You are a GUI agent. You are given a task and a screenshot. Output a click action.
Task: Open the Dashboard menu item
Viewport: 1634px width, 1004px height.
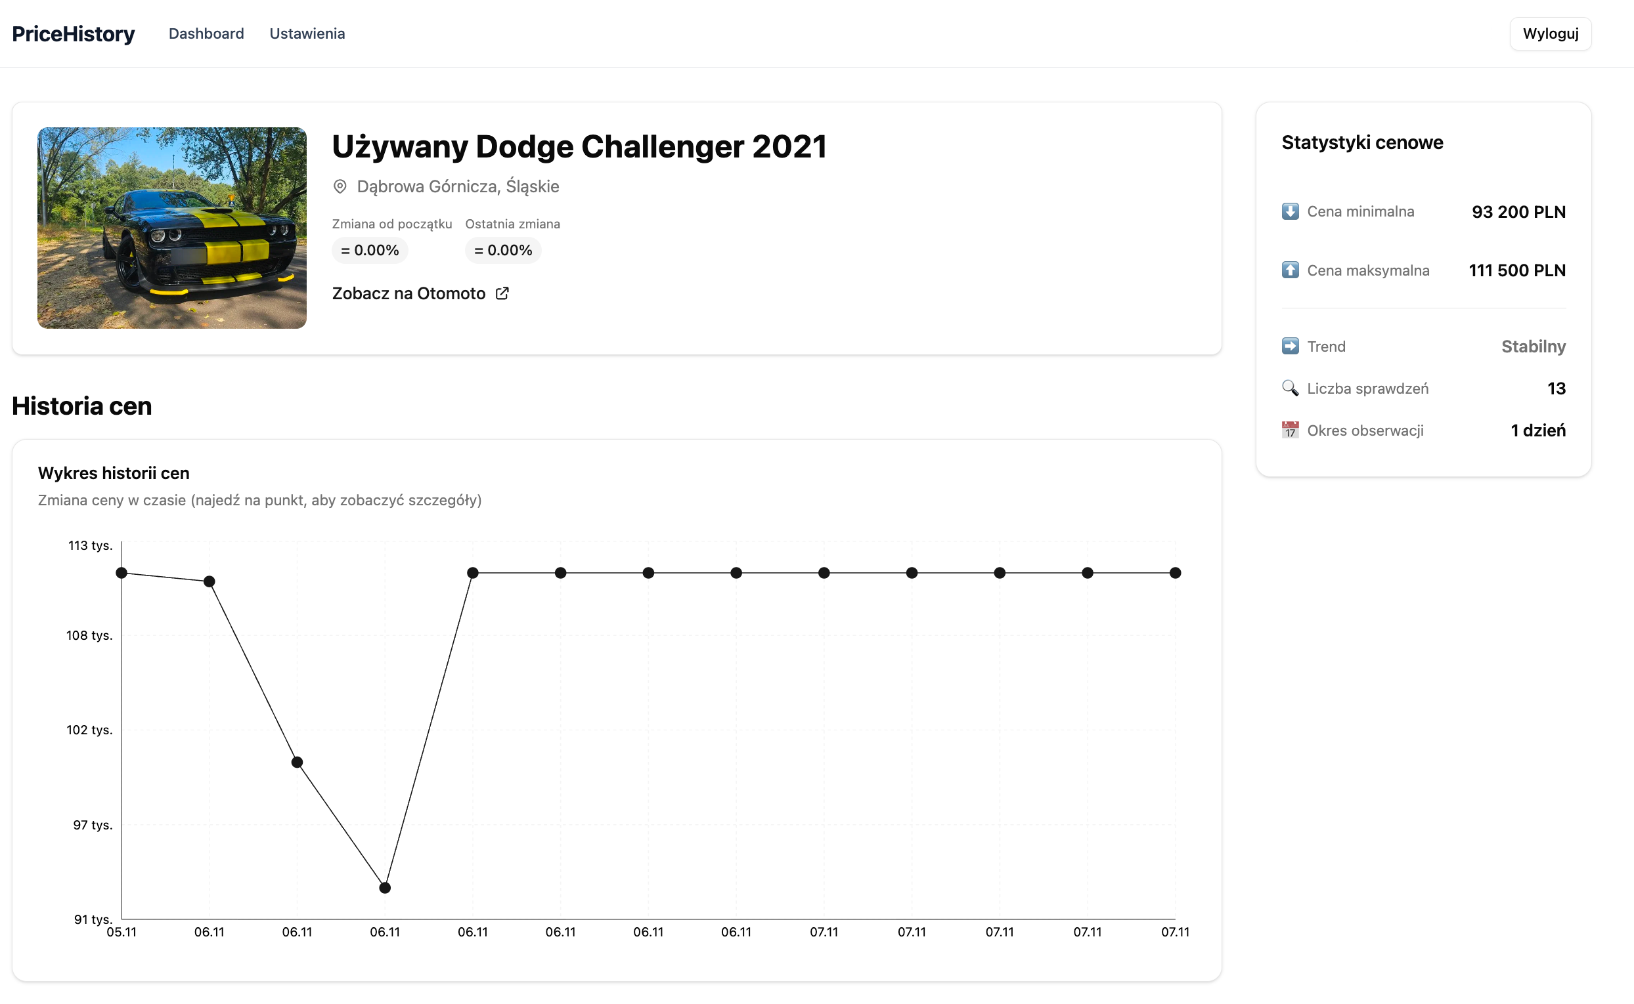(x=206, y=34)
